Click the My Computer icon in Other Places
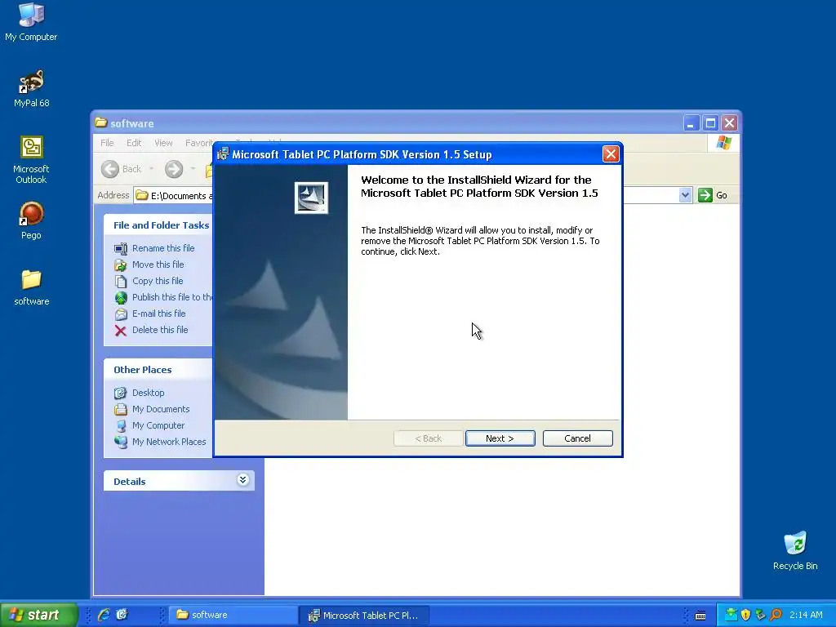 [121, 425]
